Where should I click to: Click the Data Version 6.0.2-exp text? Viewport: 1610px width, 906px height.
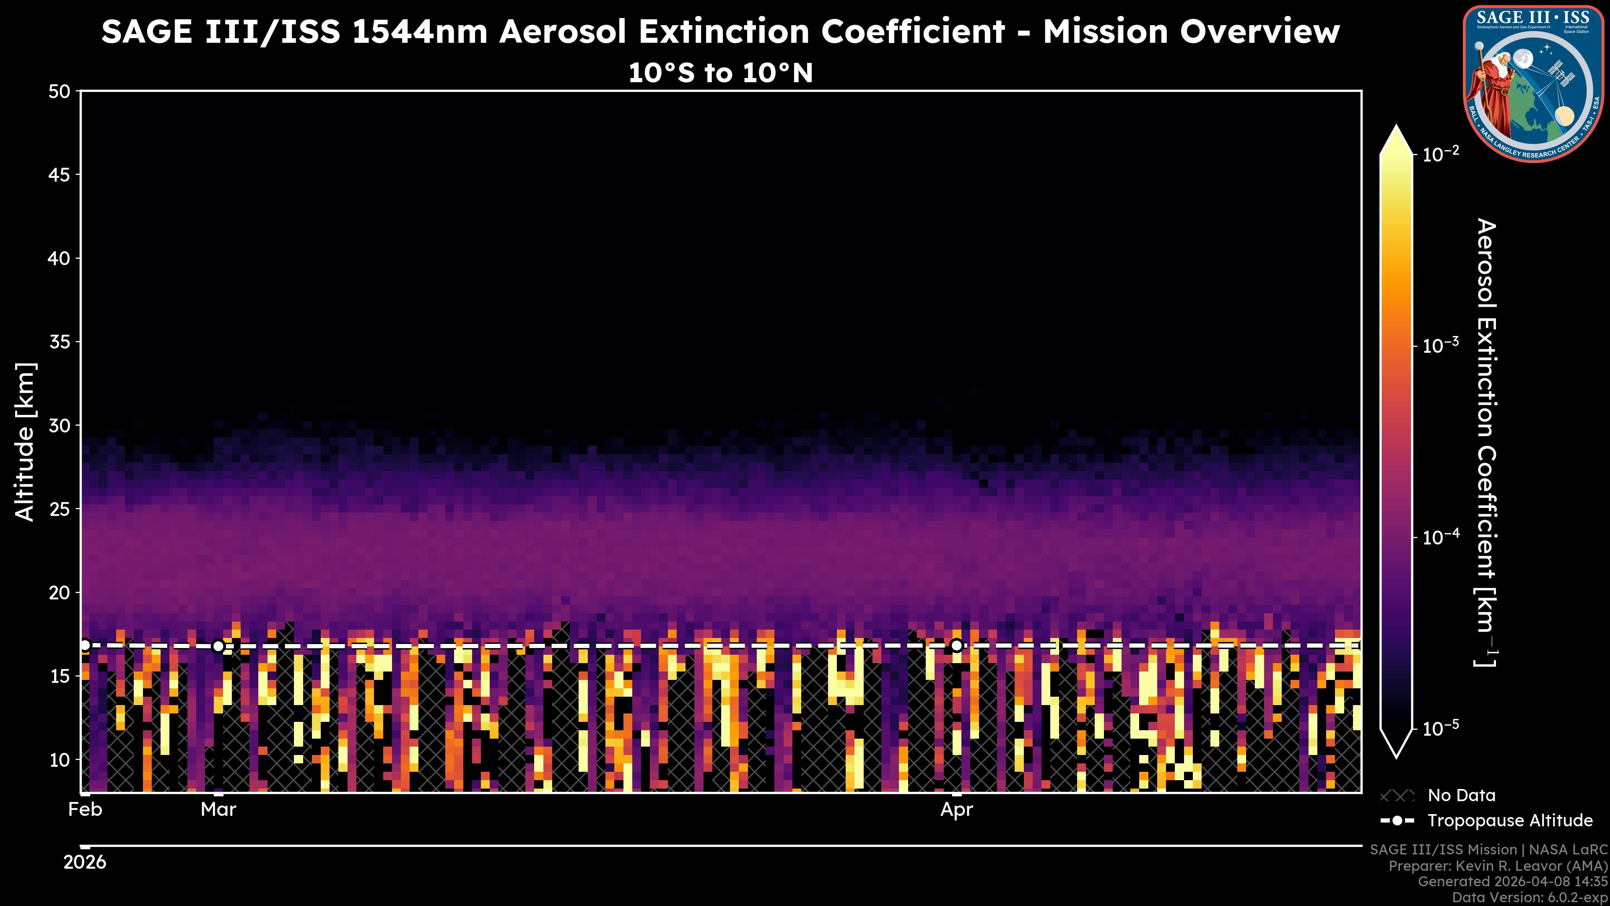[x=1529, y=898]
